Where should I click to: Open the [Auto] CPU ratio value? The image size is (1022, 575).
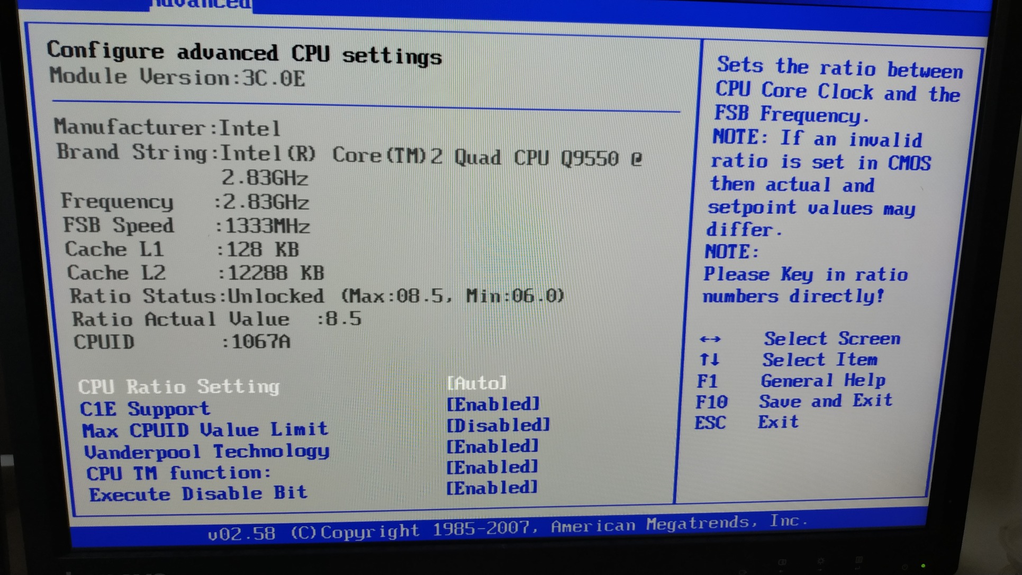click(476, 383)
